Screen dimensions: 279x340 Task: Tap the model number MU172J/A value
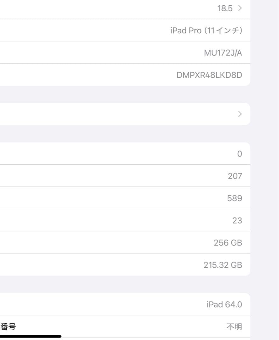pos(223,52)
